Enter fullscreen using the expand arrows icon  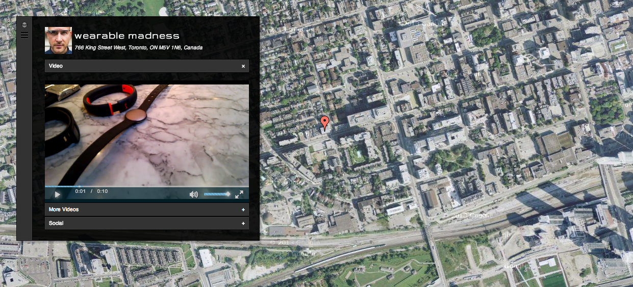[239, 194]
